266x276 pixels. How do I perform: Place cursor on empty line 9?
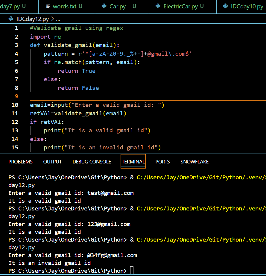pyautogui.click(x=148, y=96)
